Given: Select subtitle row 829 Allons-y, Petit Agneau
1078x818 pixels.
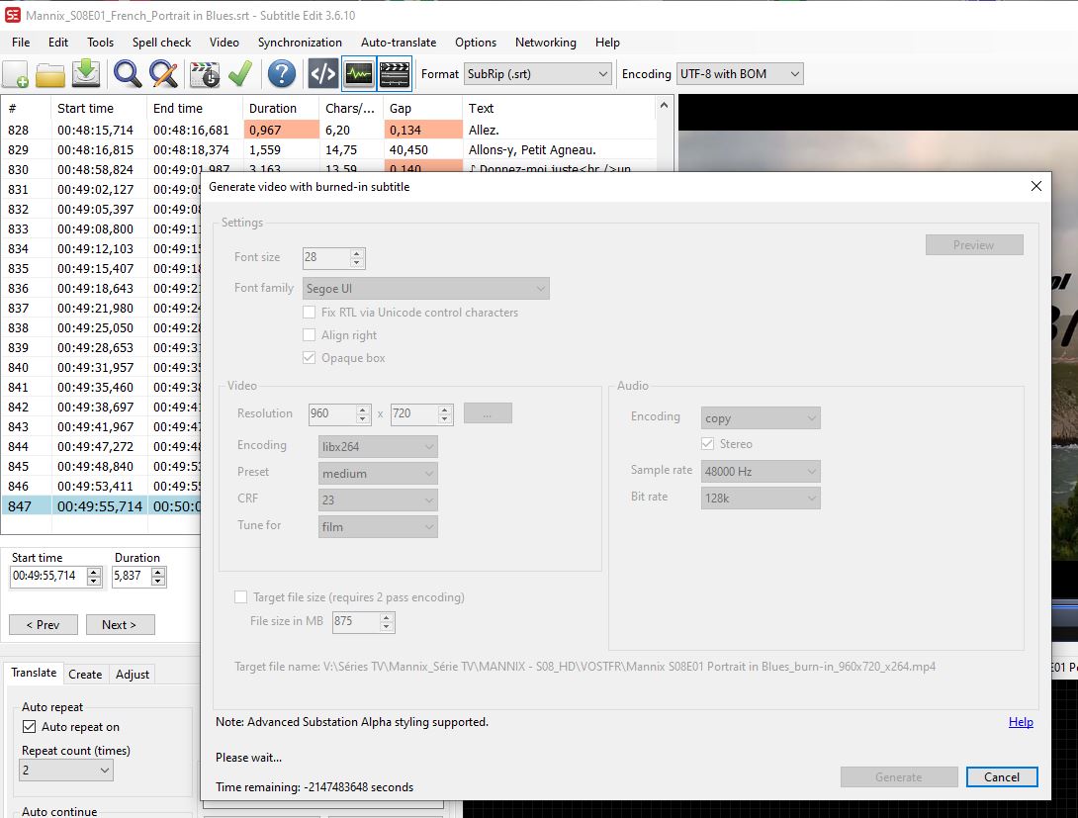Looking at the screenshot, I should click(328, 150).
